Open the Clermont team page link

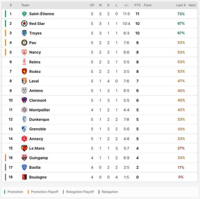tap(37, 100)
